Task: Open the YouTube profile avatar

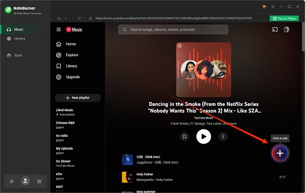Action: (x=286, y=29)
